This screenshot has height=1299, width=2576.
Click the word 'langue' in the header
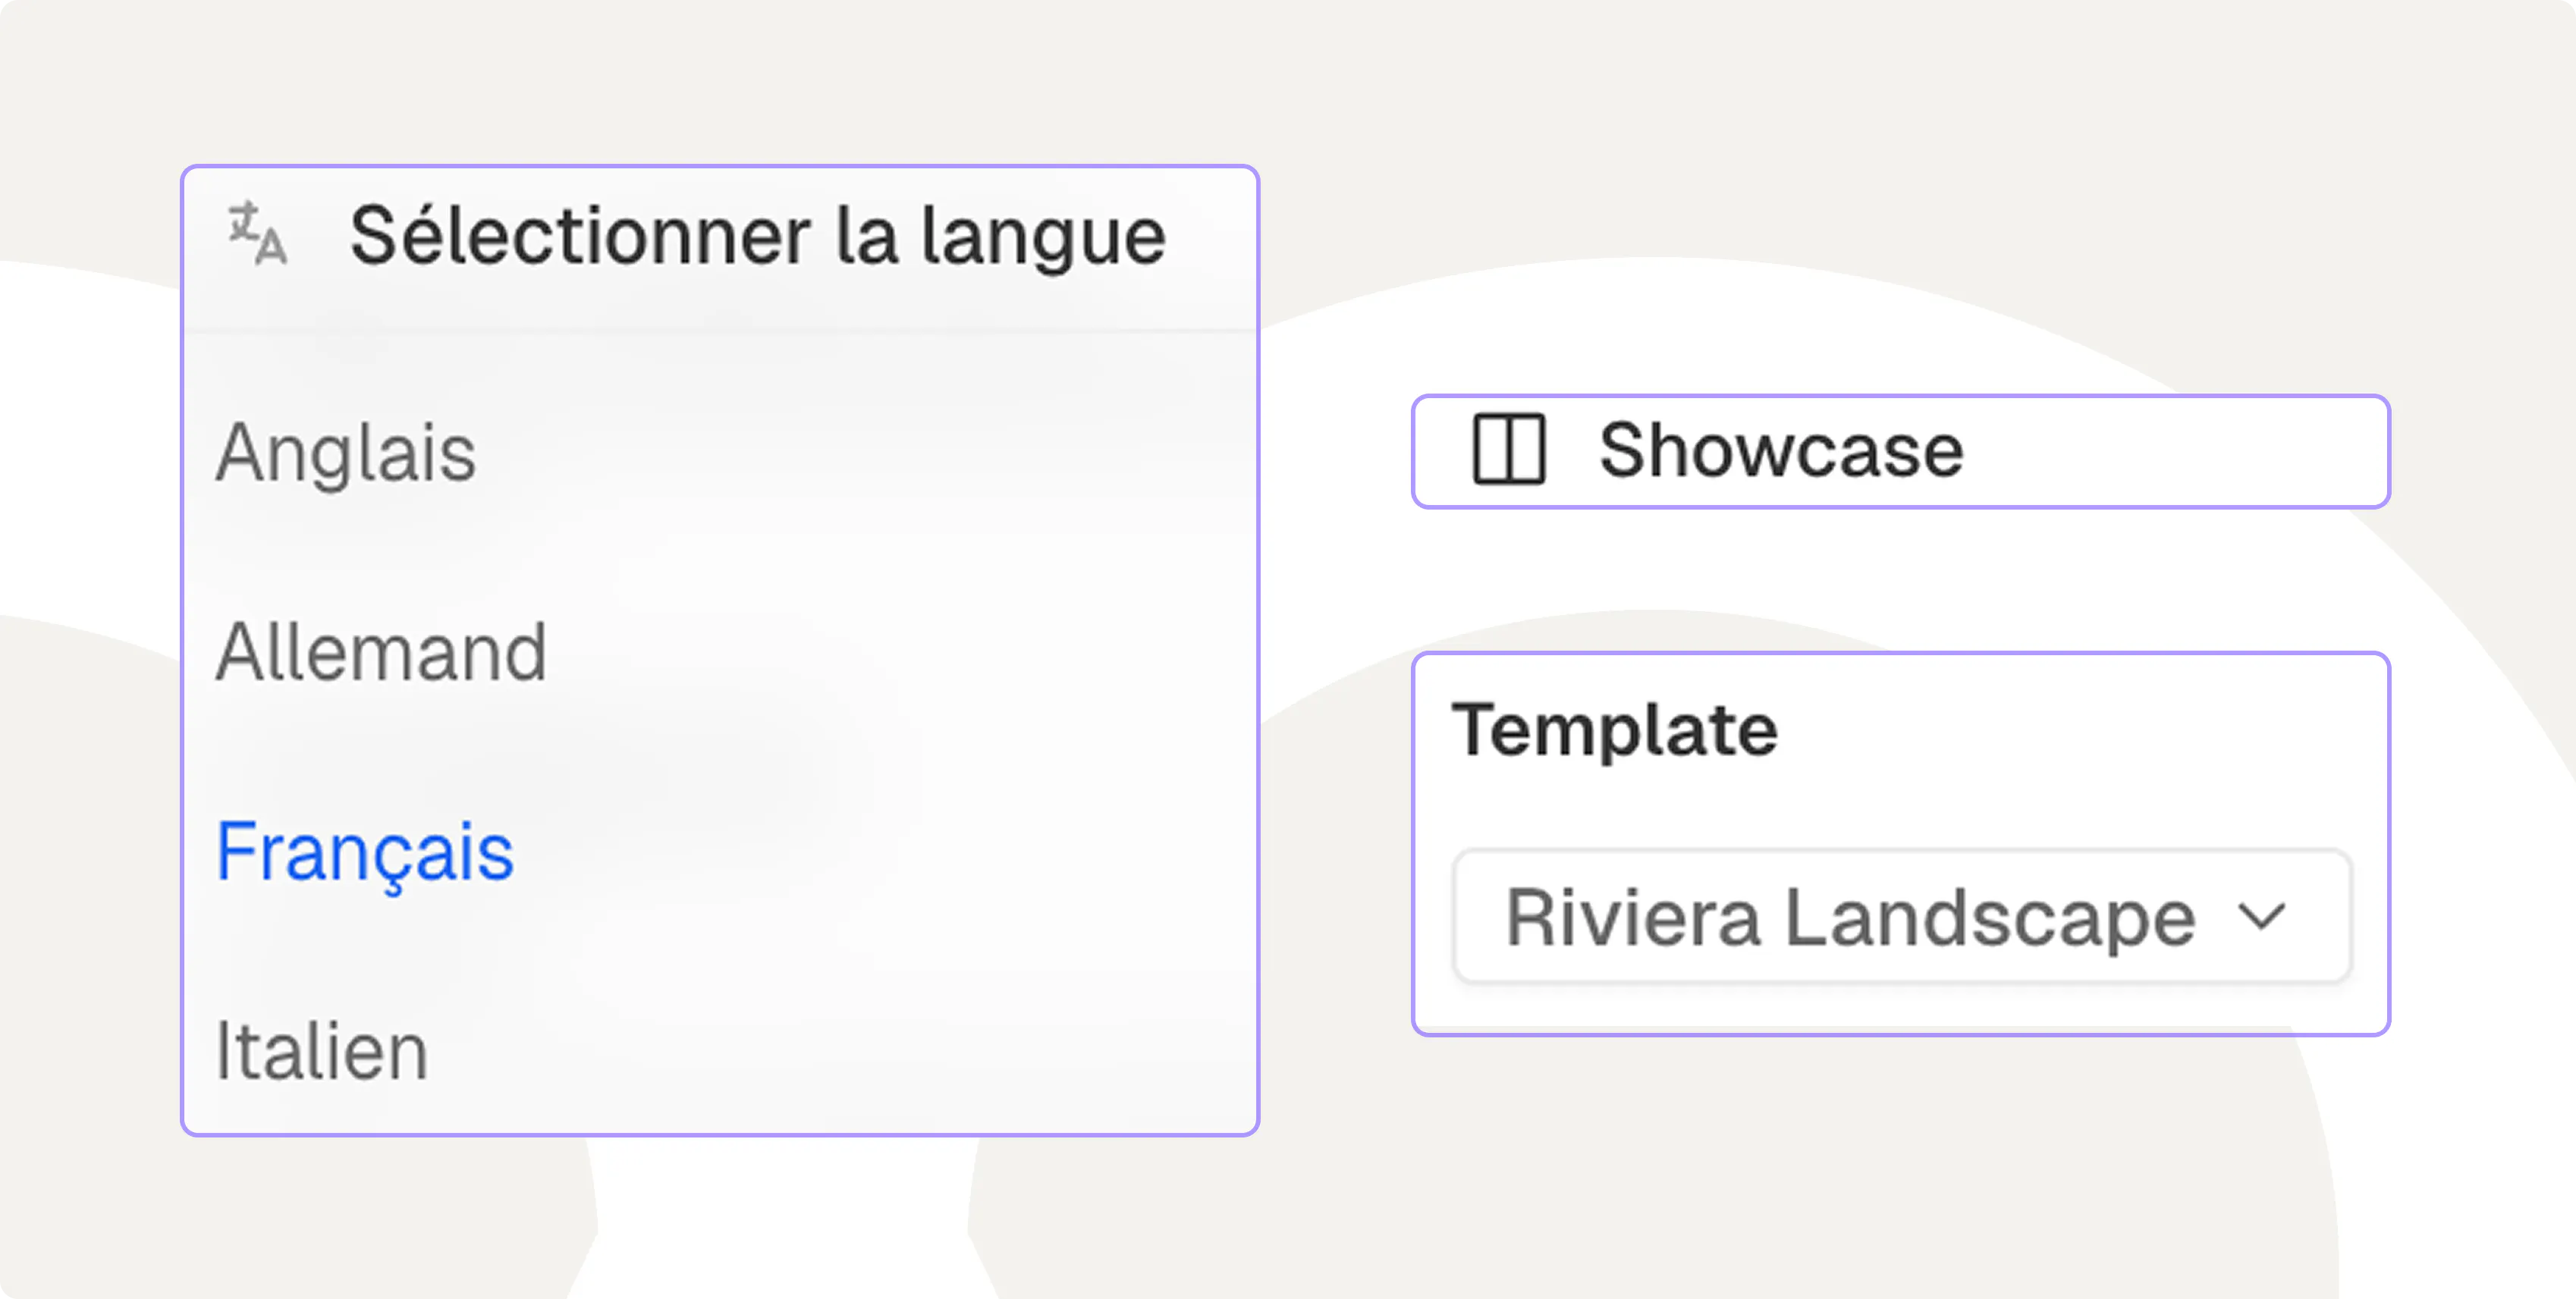click(x=1043, y=238)
